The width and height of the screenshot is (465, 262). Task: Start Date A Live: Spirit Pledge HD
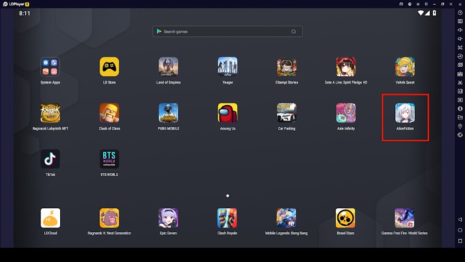coord(346,67)
